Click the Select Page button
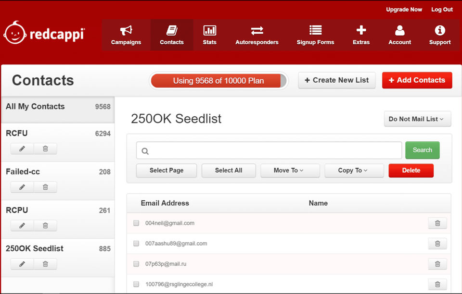 [x=167, y=171]
